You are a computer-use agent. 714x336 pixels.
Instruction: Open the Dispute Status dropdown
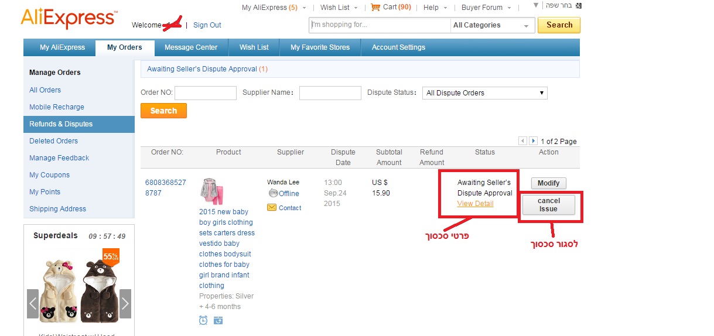pyautogui.click(x=484, y=92)
